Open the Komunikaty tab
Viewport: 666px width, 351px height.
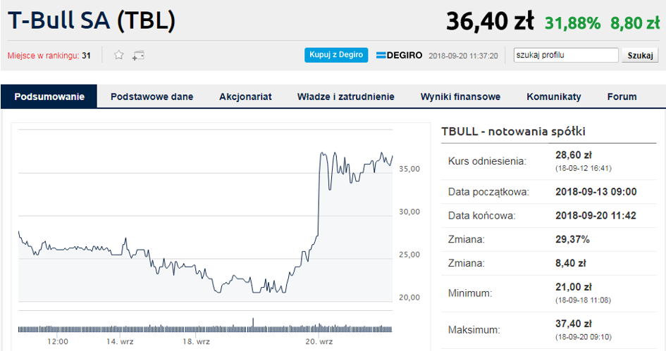554,97
